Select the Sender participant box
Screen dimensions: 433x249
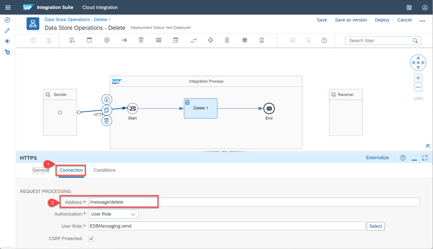(x=60, y=112)
